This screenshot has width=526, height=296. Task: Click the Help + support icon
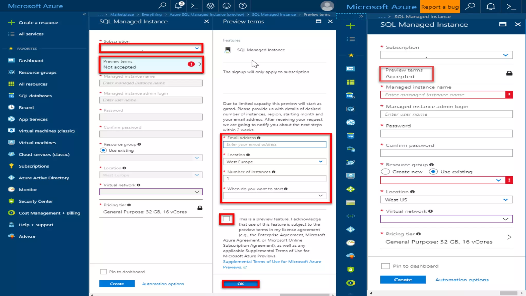[x=11, y=225]
